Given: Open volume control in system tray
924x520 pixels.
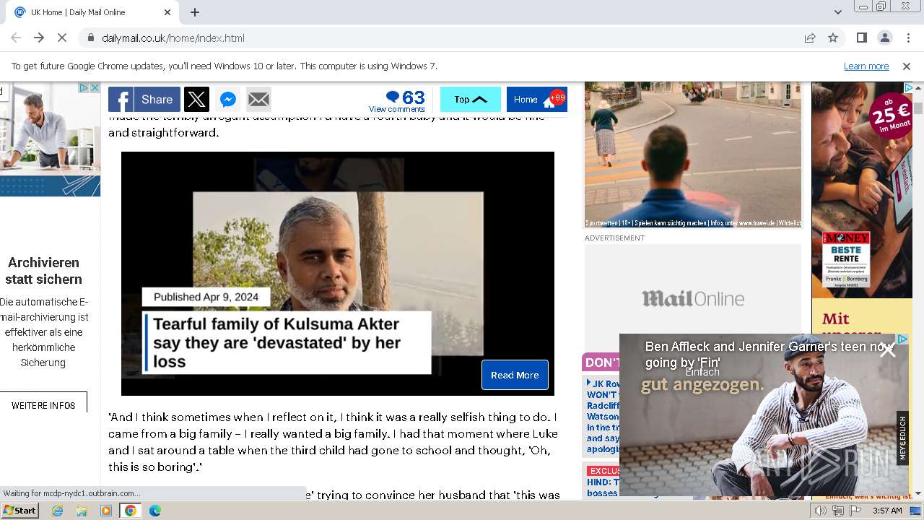Looking at the screenshot, I should pos(821,511).
